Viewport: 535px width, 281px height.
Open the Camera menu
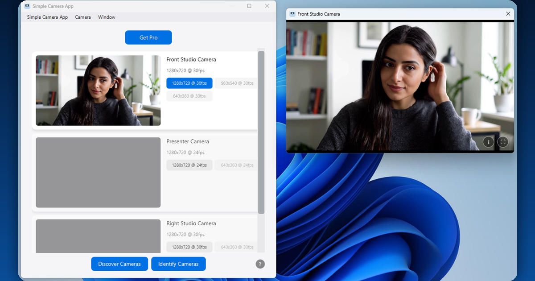pos(83,17)
